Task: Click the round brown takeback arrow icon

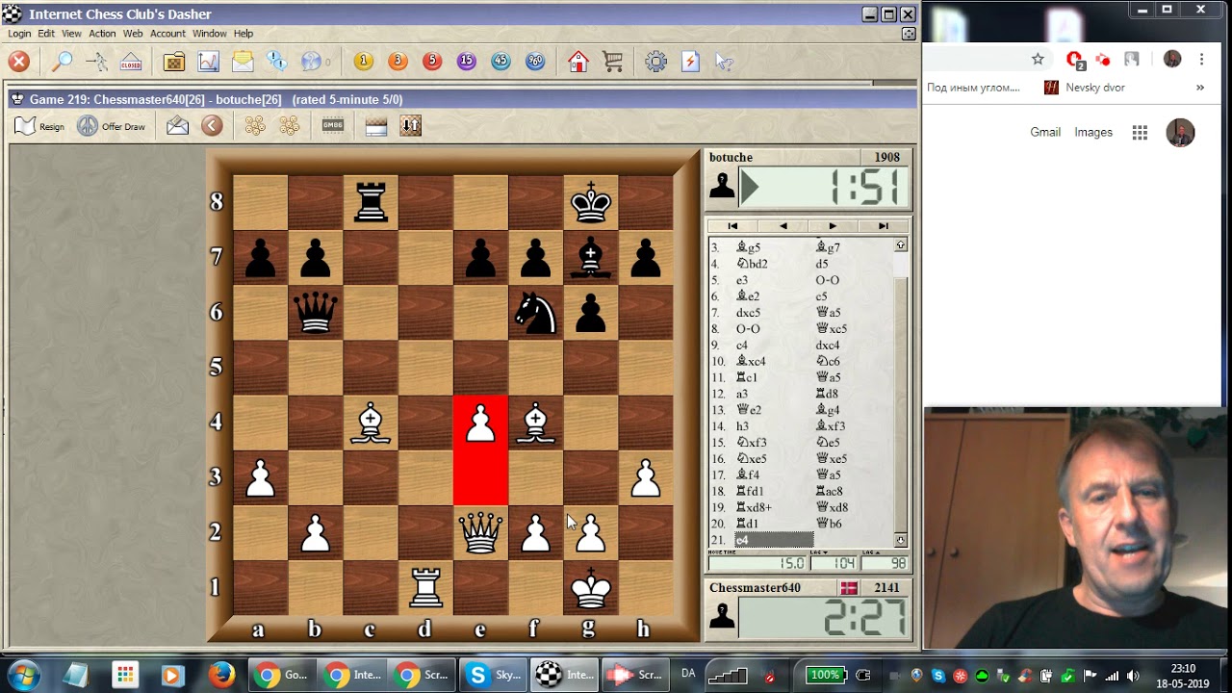Action: (213, 125)
